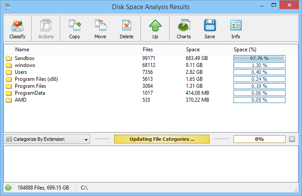
Task: Click the 68112 files count
Action: tap(149, 65)
